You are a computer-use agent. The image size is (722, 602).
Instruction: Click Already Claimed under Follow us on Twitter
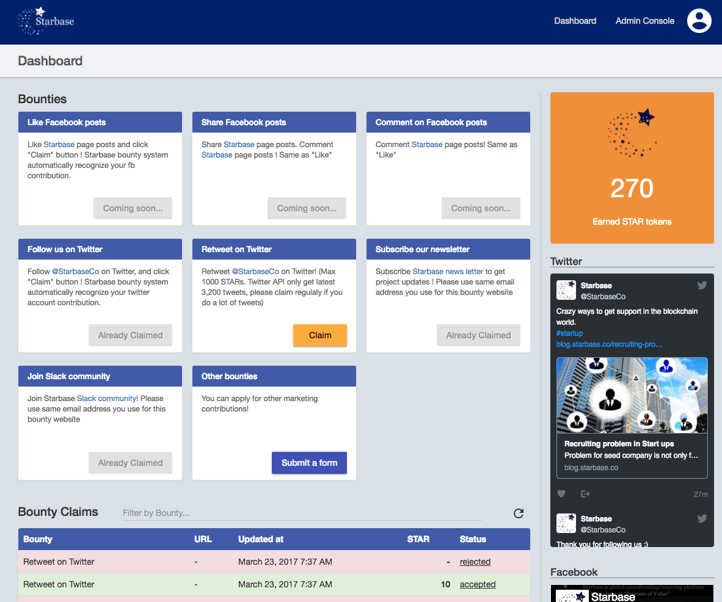pos(130,335)
